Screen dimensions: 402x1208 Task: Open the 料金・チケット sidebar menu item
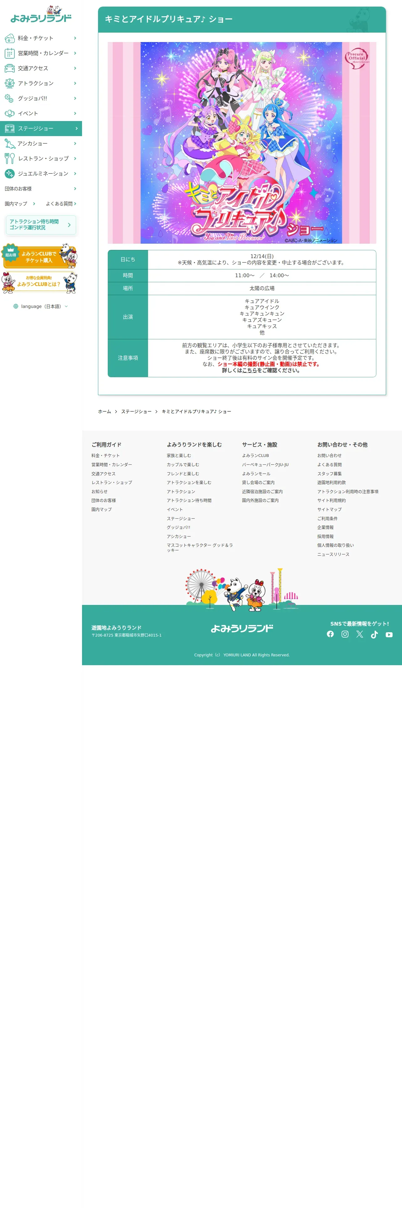(x=41, y=39)
